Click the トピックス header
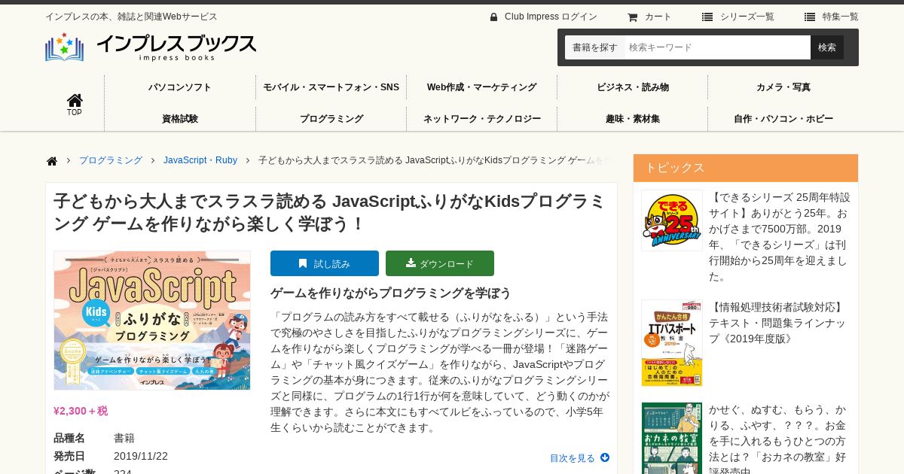Viewport: 904px width, 474px height. (x=746, y=168)
